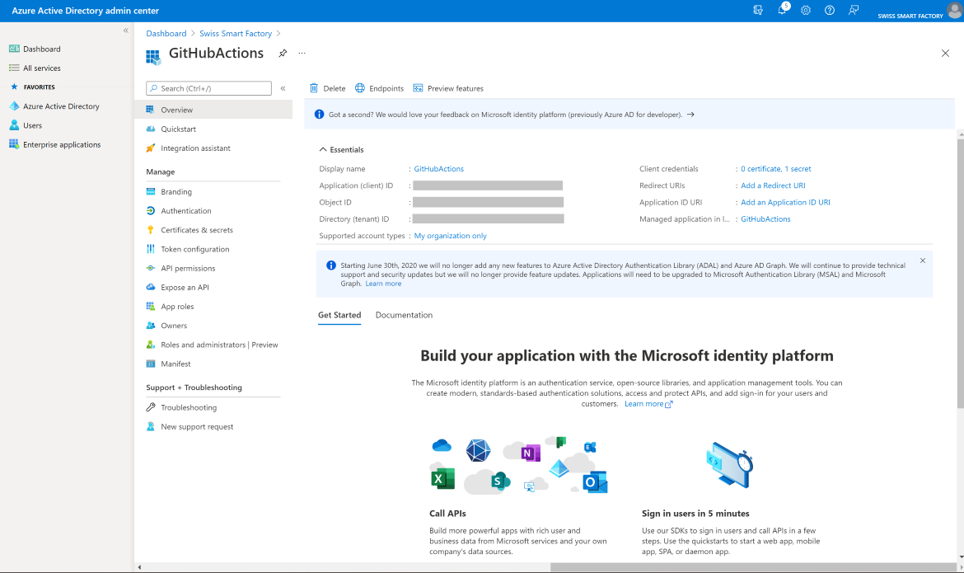Click the Certificates & secrets key icon
This screenshot has width=964, height=573.
[x=151, y=229]
